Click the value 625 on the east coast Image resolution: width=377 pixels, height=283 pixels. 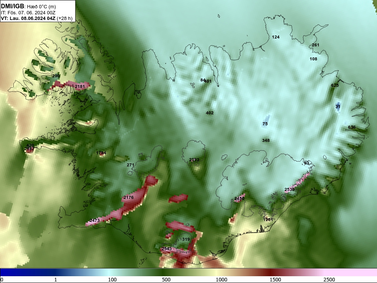pos(335,85)
